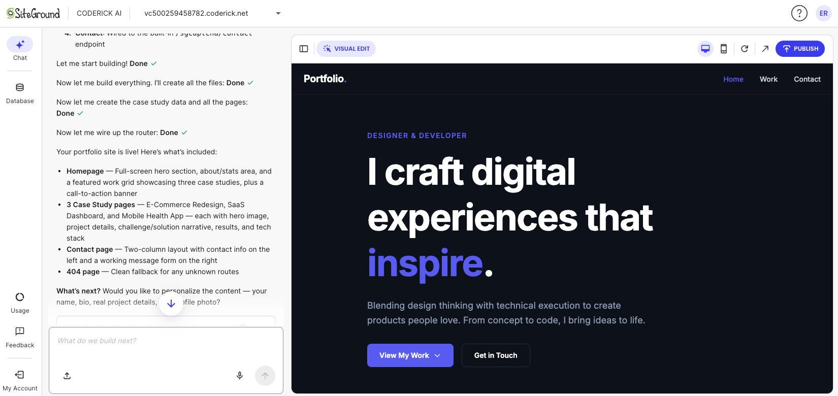Screen dimensions: 838x396
Task: Open the Chat panel sparkle icon
Action: pyautogui.click(x=20, y=44)
